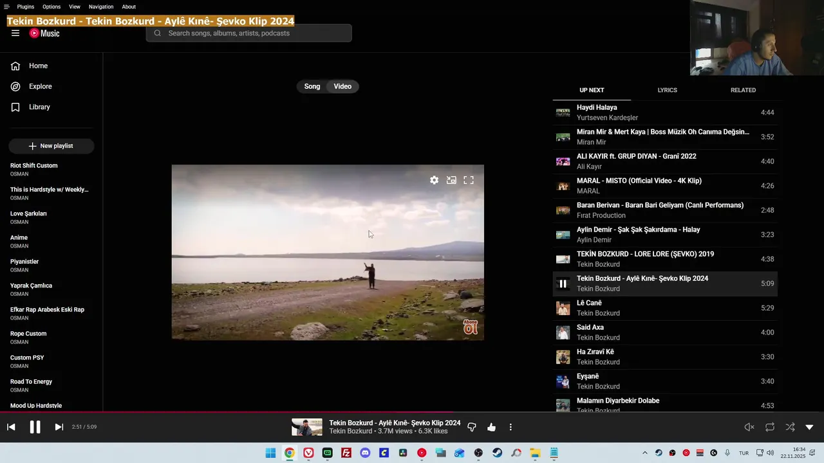Viewport: 824px width, 463px height.
Task: Open Steam from taskbar
Action: 498,453
